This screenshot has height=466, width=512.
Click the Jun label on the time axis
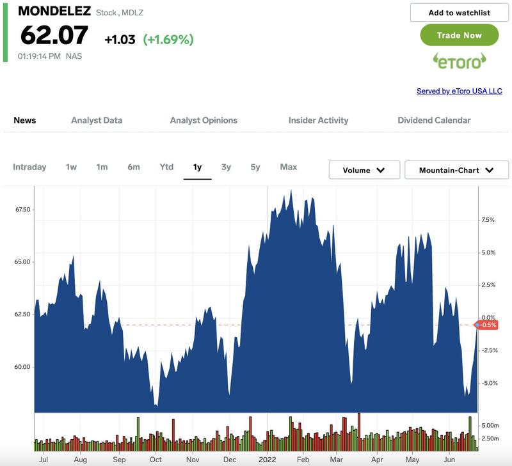[x=449, y=460]
